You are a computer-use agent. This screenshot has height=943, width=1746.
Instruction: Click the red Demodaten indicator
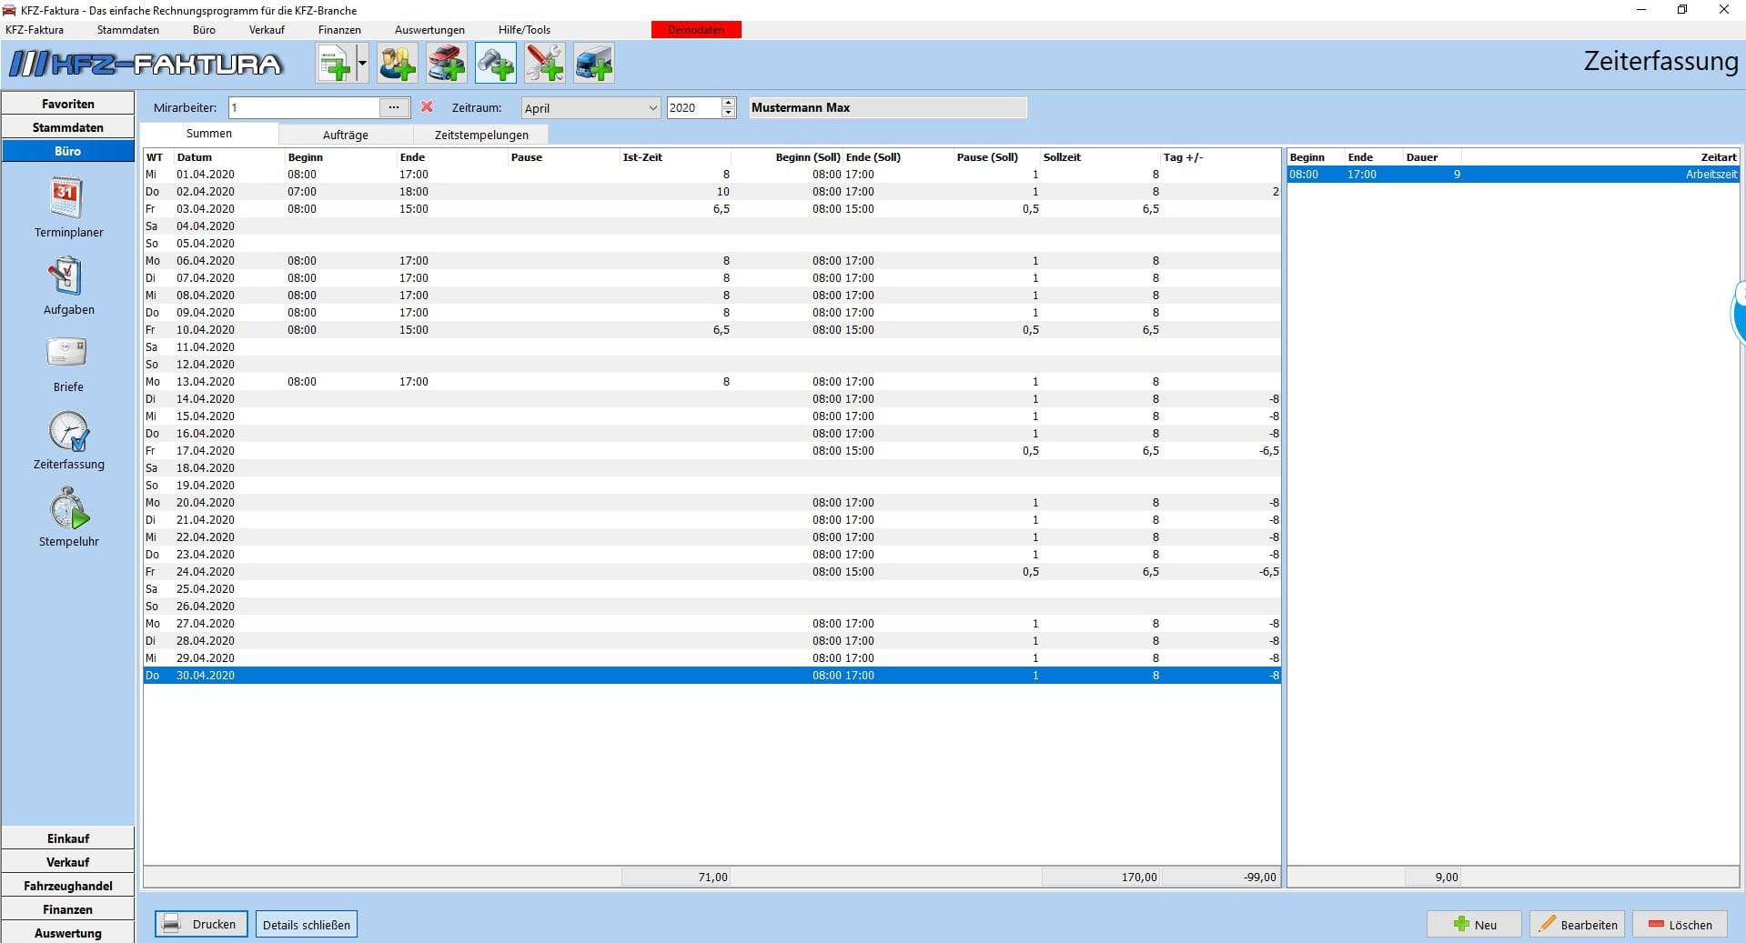pyautogui.click(x=696, y=30)
